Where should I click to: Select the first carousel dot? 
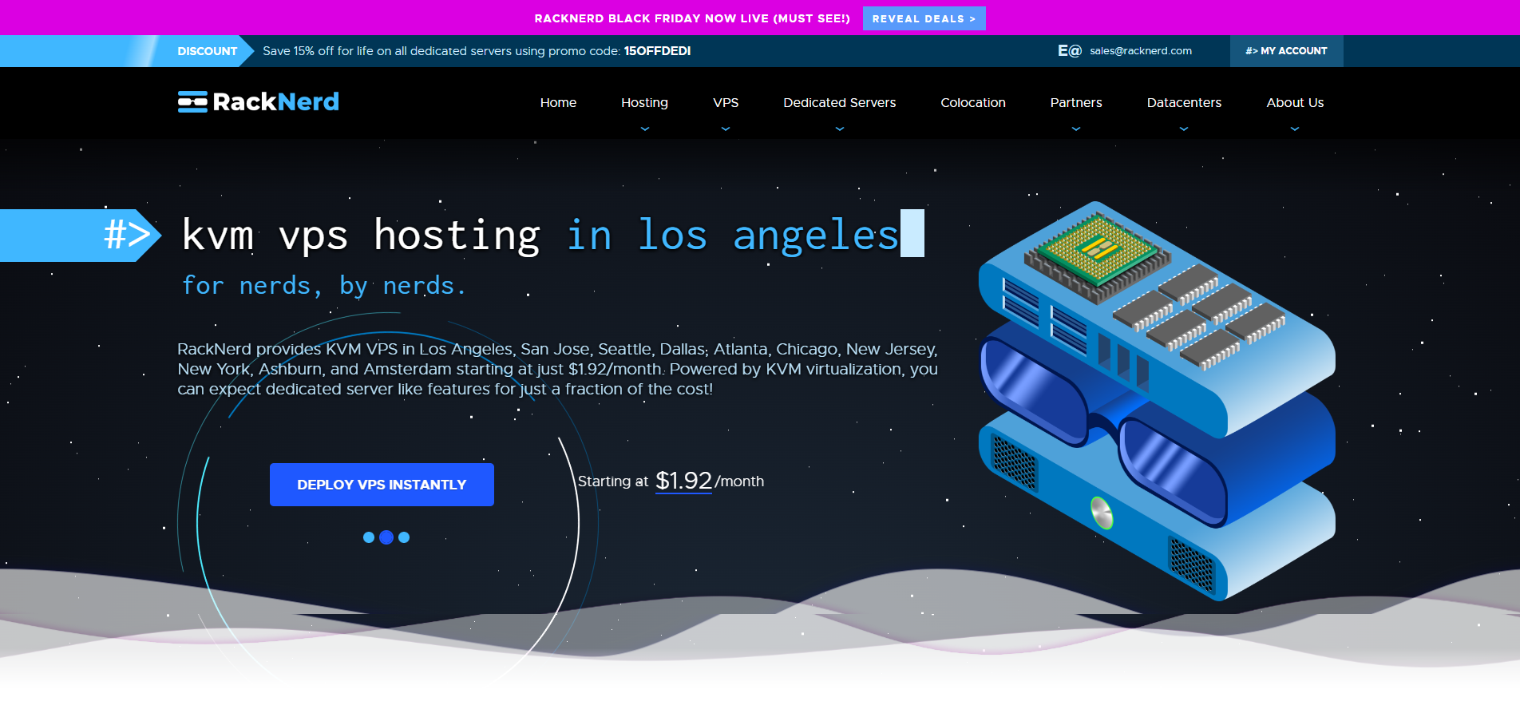[369, 537]
